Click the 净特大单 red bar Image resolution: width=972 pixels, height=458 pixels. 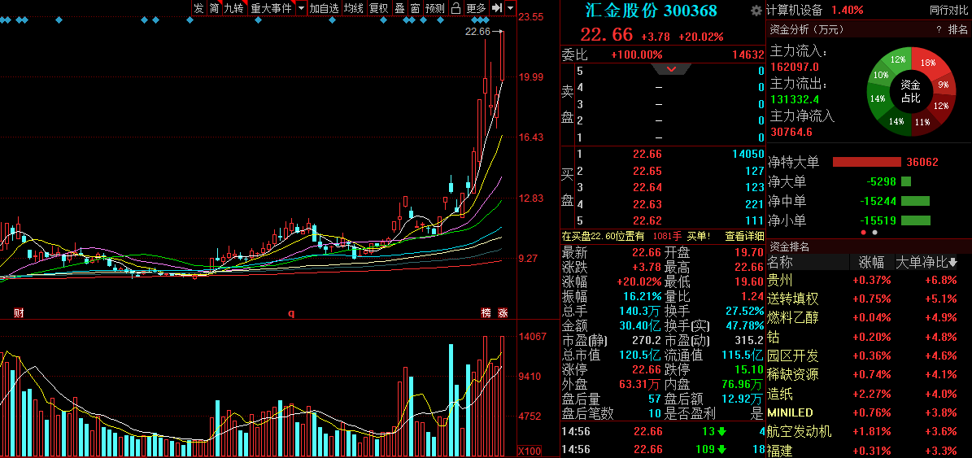click(866, 162)
